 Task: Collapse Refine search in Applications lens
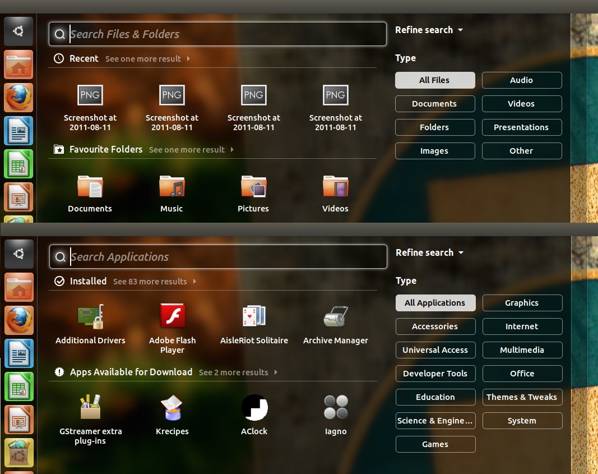(x=430, y=252)
